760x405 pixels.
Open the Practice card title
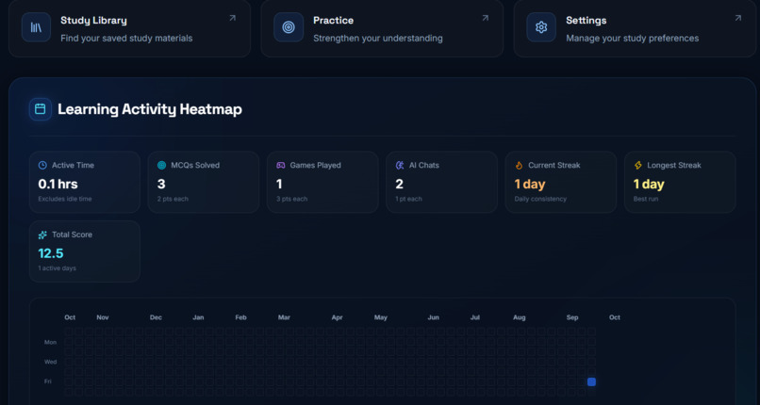coord(333,21)
